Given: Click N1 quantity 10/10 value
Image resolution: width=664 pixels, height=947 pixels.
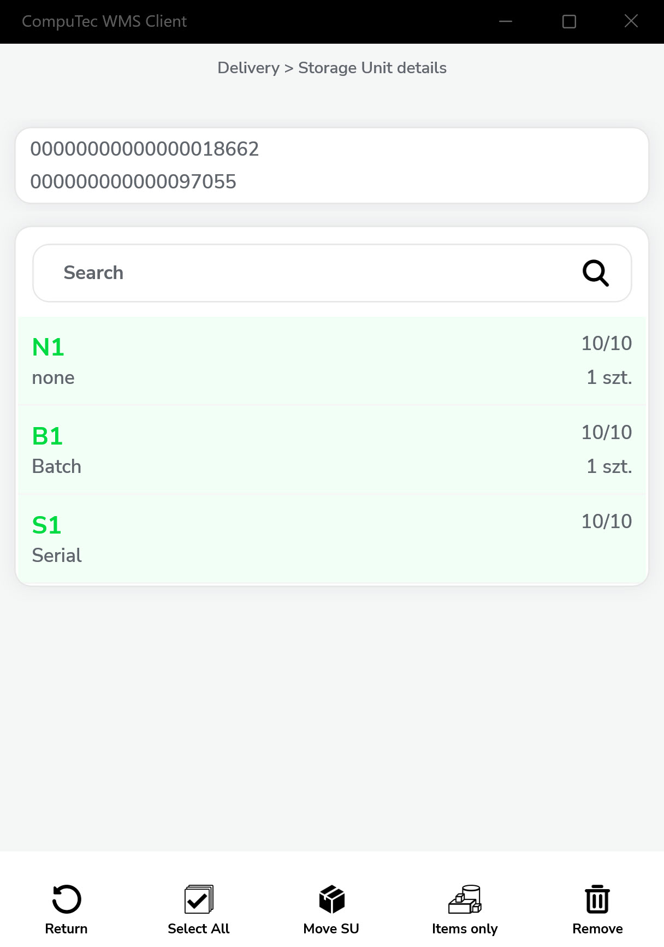Looking at the screenshot, I should (x=606, y=344).
